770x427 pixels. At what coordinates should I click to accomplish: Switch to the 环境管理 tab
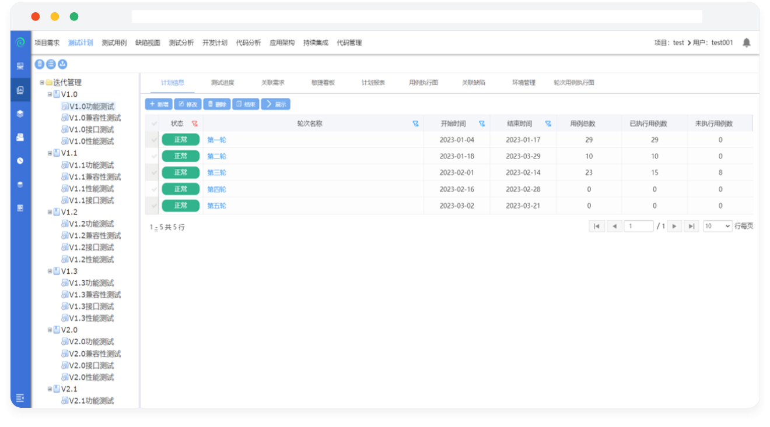click(x=524, y=83)
